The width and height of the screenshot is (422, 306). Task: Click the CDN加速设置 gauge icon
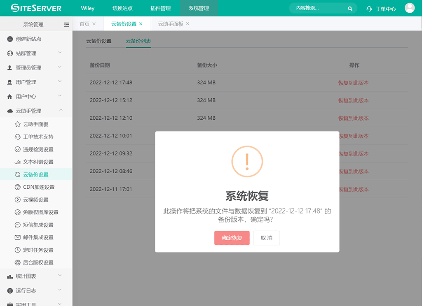click(x=18, y=187)
